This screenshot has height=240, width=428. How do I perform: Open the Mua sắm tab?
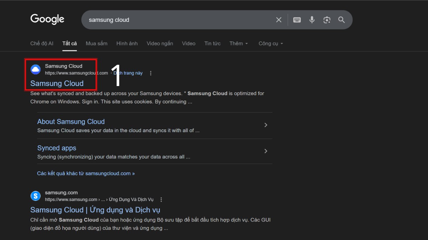pyautogui.click(x=97, y=43)
